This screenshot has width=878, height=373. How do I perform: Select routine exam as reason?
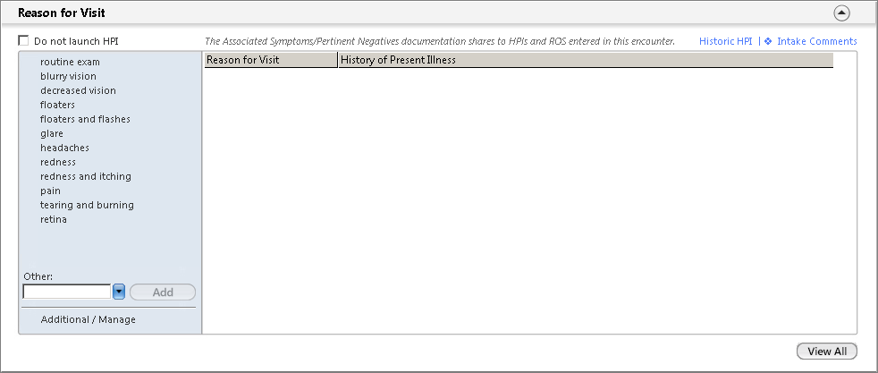click(70, 62)
